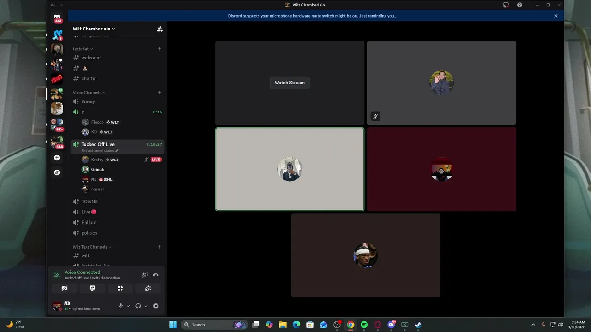
Task: Select user Flocco in voice list
Action: 122,122
